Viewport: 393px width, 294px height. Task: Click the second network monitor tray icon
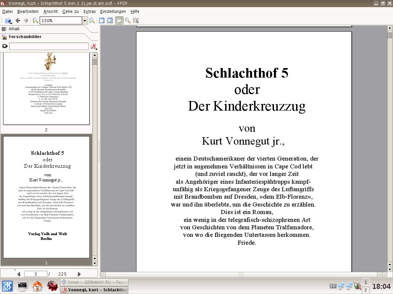point(349,286)
